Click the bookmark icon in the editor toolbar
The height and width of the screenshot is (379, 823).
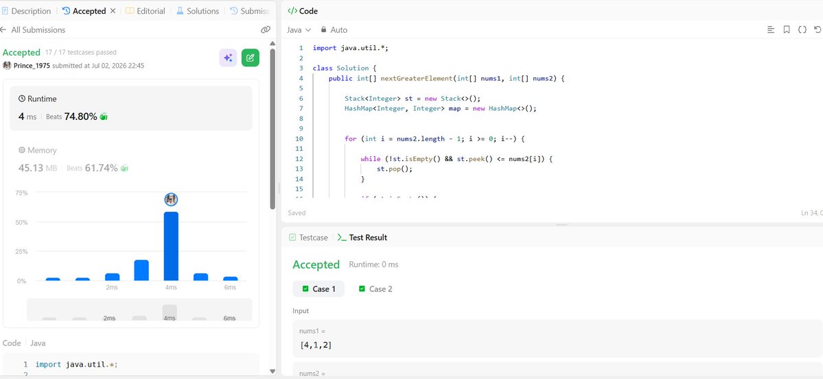pos(786,30)
